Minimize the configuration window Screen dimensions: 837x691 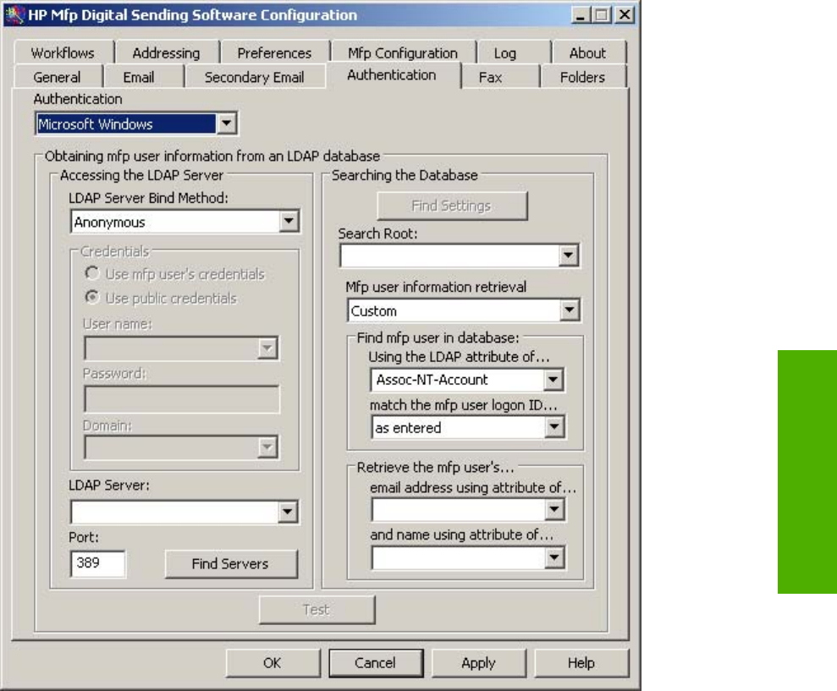pos(581,14)
